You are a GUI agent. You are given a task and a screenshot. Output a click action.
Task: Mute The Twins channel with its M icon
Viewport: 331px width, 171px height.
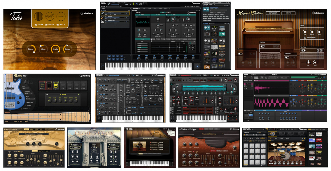click(x=321, y=50)
